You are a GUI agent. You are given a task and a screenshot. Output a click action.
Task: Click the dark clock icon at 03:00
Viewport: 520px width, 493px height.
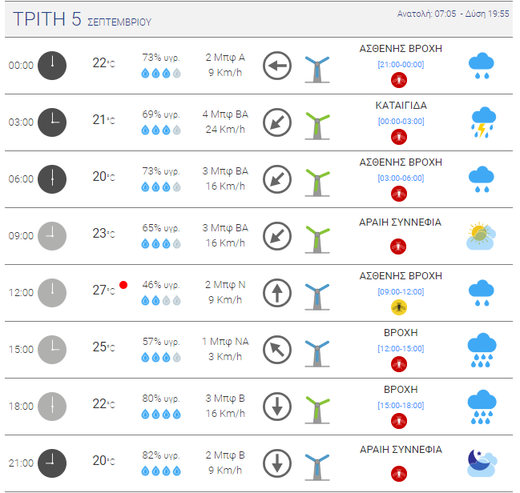point(52,122)
